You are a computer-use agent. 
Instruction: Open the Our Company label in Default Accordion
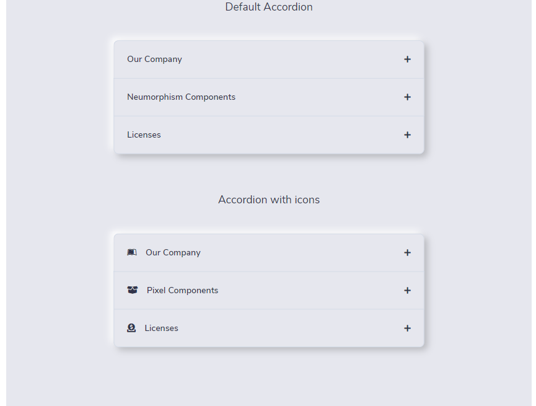154,60
